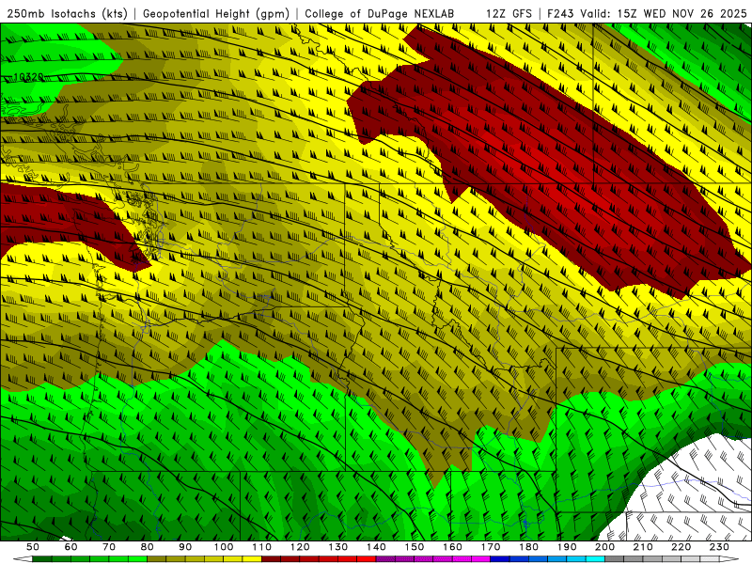The width and height of the screenshot is (752, 564).
Task: Click the '80' value on the legend scale
Action: pyautogui.click(x=148, y=547)
